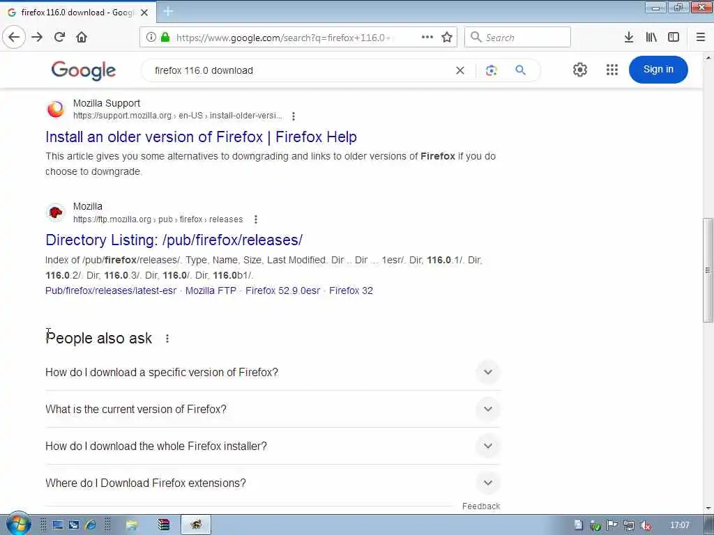Click the volume muted tray icon

[x=645, y=525]
